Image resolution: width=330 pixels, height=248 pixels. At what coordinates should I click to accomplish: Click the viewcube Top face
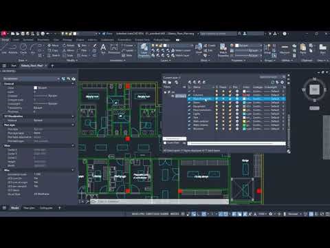tap(314, 90)
